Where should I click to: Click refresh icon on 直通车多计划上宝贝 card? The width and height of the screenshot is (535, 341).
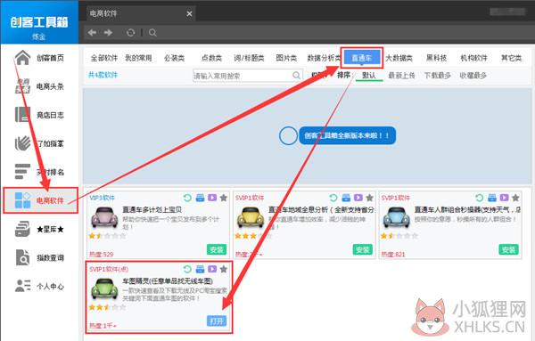187,198
